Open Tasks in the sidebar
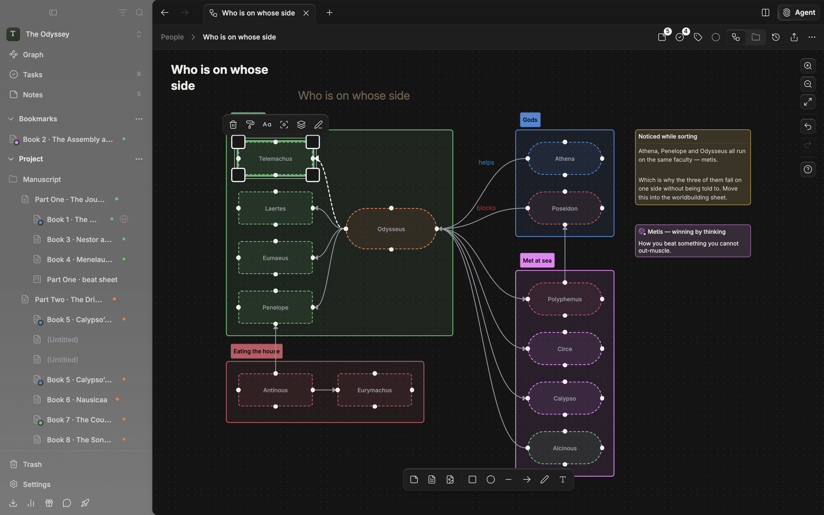824x515 pixels. tap(76, 75)
